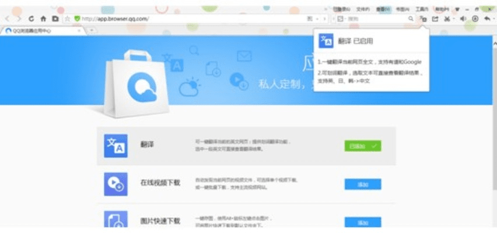
Task: Reload the current page
Action: (31, 19)
